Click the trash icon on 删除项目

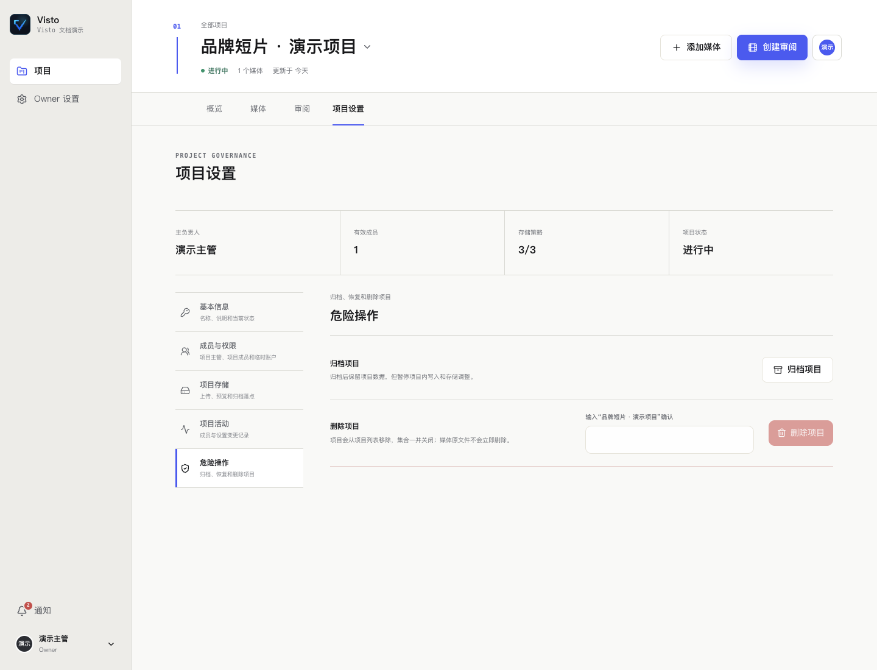[x=781, y=433]
